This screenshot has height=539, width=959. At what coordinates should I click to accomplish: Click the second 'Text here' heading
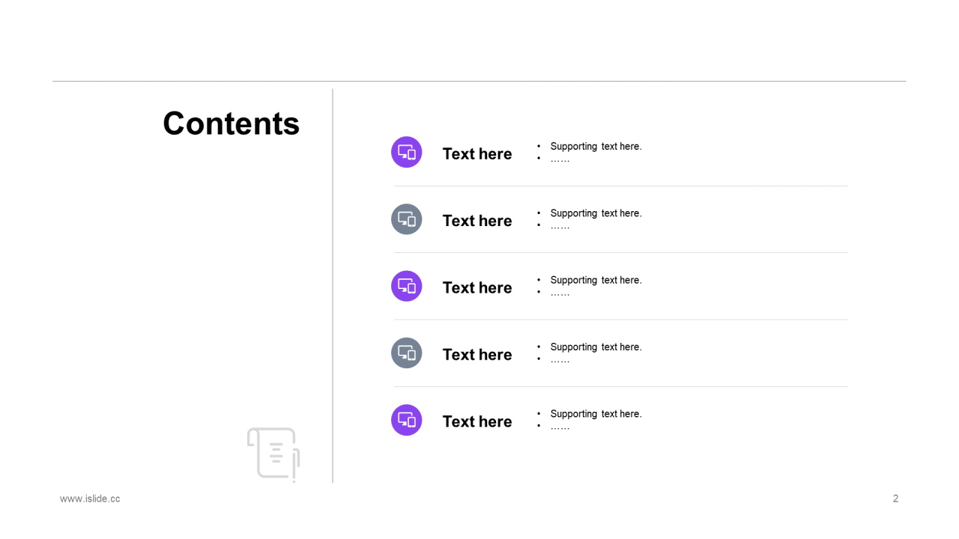[477, 221]
